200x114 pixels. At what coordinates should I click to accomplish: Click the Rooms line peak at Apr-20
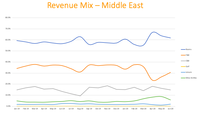154,32
